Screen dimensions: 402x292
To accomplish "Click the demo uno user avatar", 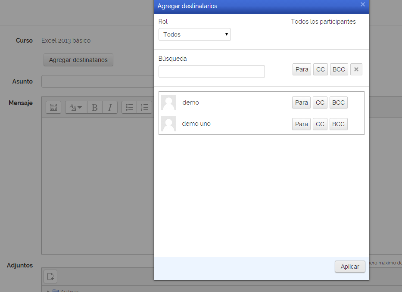I will click(x=168, y=124).
